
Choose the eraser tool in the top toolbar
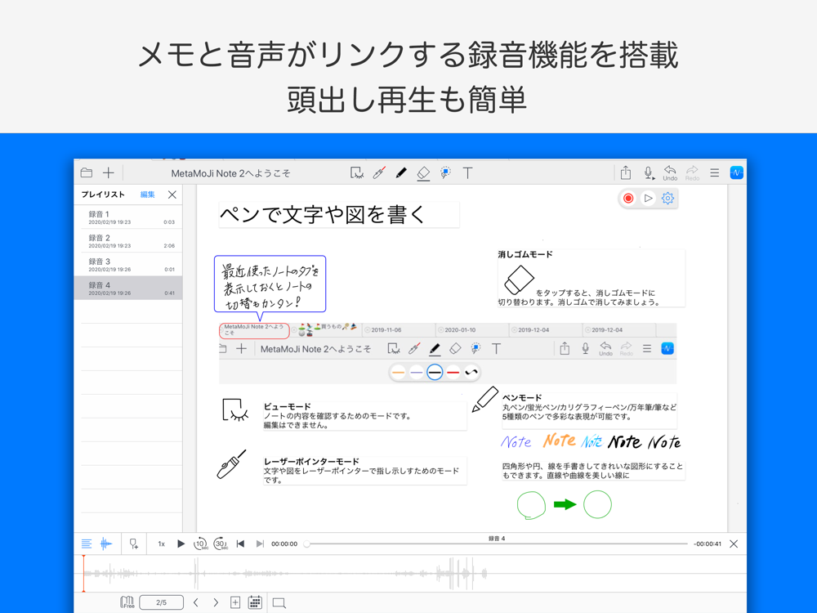[423, 173]
